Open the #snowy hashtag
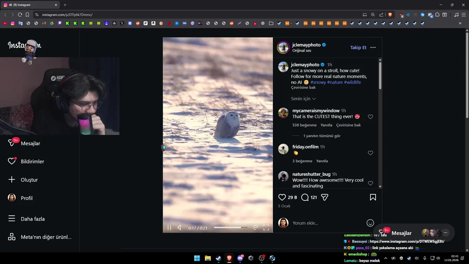This screenshot has width=469, height=264. [x=318, y=82]
